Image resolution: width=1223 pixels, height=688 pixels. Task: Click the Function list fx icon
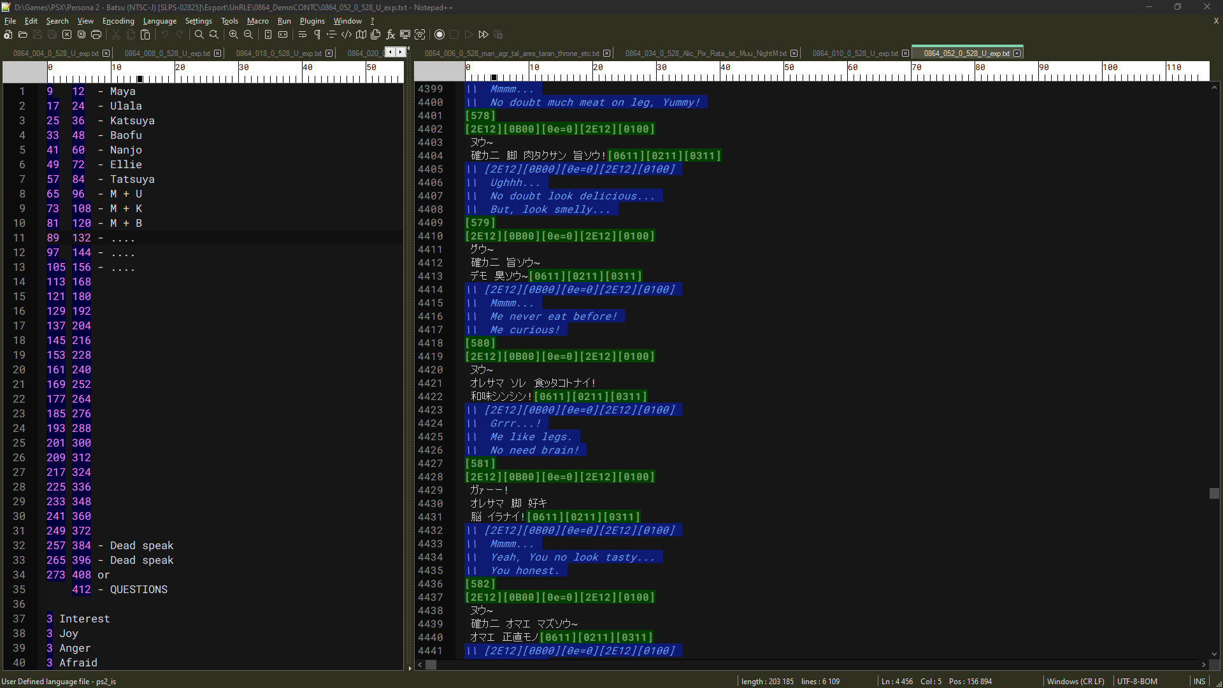(390, 34)
